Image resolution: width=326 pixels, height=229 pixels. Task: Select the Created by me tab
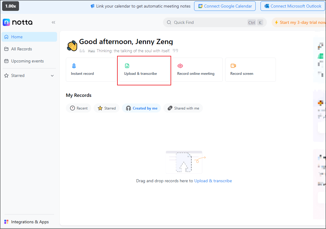[141, 108]
